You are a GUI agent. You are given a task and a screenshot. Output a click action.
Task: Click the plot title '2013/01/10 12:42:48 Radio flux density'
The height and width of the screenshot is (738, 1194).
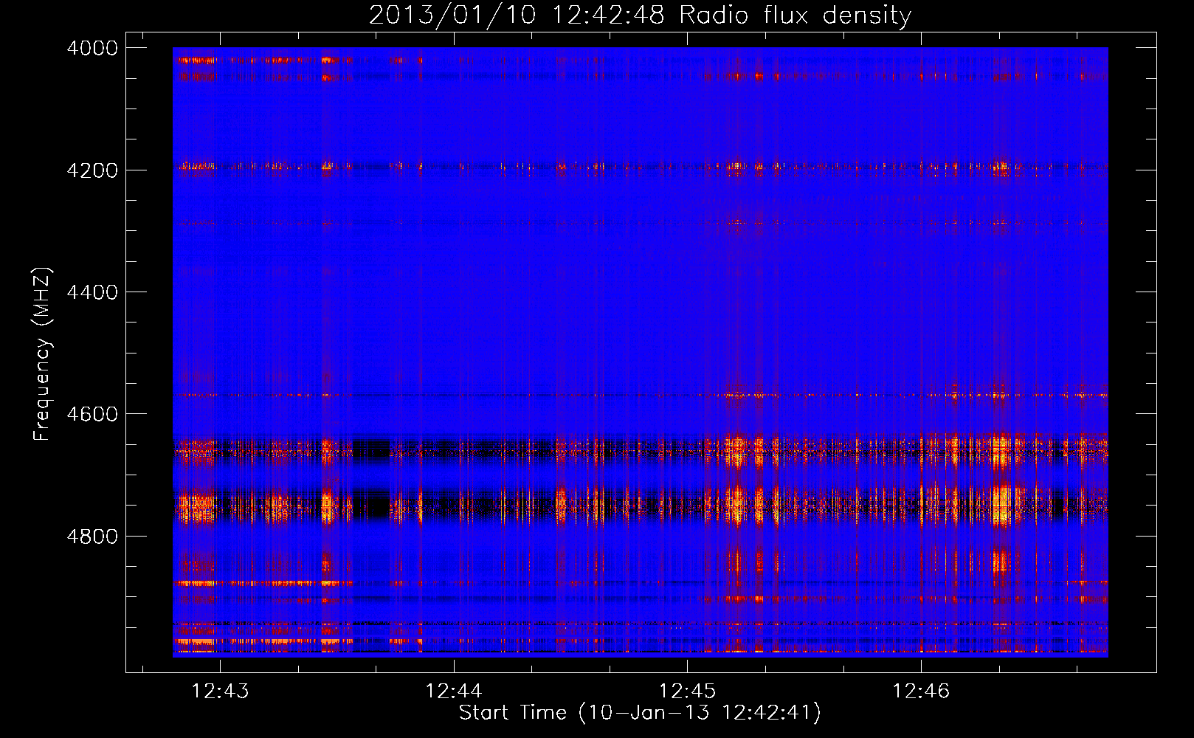[x=640, y=15]
